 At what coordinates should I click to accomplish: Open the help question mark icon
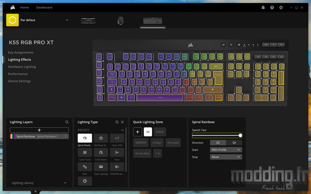pos(272,7)
